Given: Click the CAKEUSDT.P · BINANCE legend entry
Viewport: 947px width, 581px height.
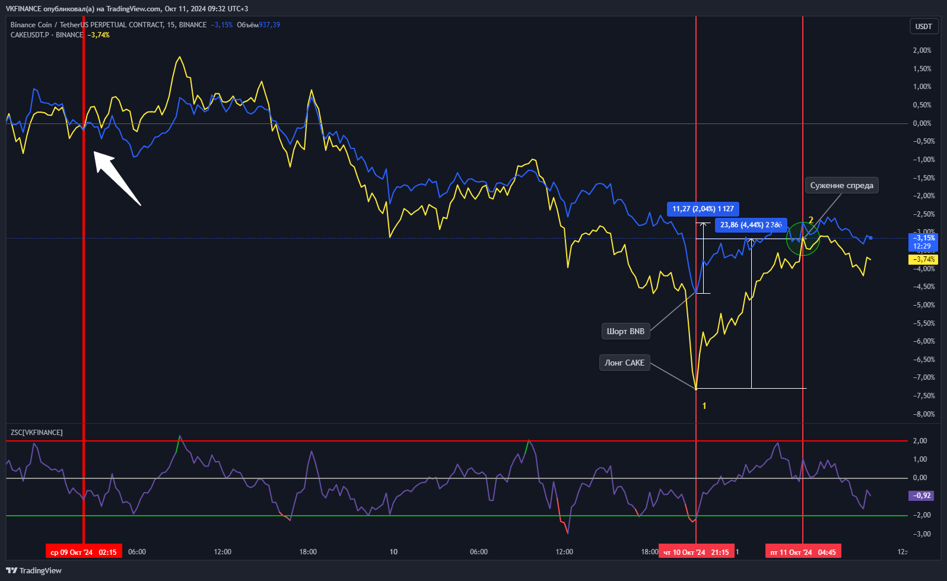Looking at the screenshot, I should (47, 35).
